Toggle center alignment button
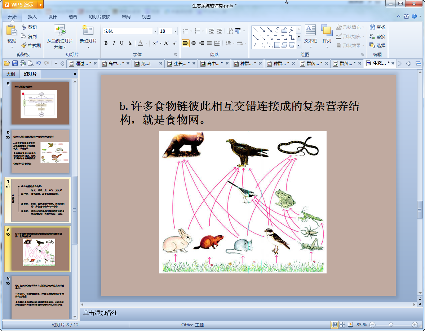 [194, 43]
